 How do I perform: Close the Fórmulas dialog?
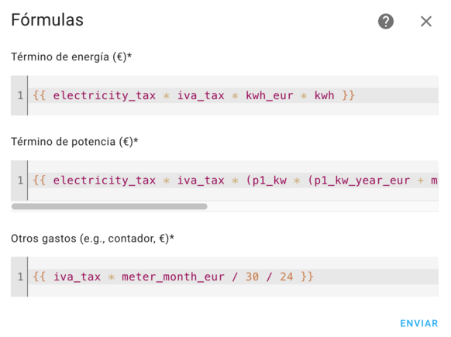426,21
